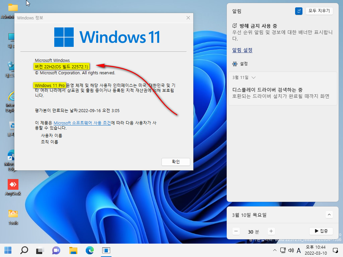Close the Windows 정보 dialog
343x257 pixels.
pos(188,18)
